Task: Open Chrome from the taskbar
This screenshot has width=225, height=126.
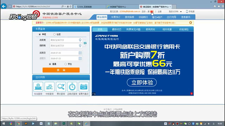Action: click(18, 124)
